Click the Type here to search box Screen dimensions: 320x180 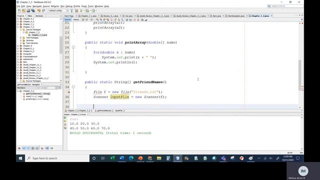pos(57,158)
